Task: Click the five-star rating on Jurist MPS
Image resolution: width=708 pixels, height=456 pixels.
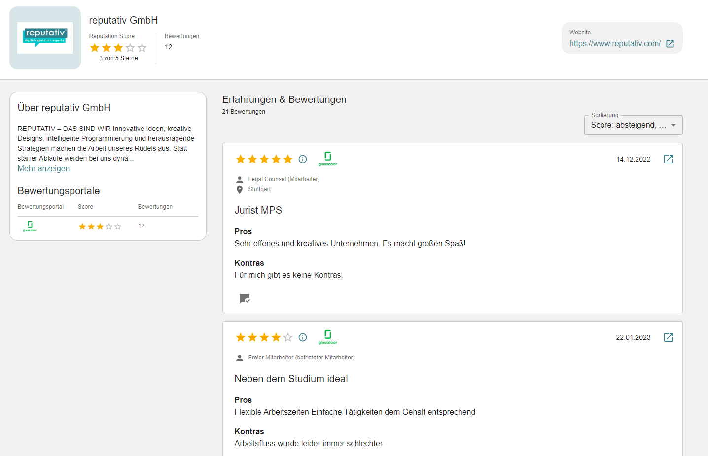Action: click(264, 159)
